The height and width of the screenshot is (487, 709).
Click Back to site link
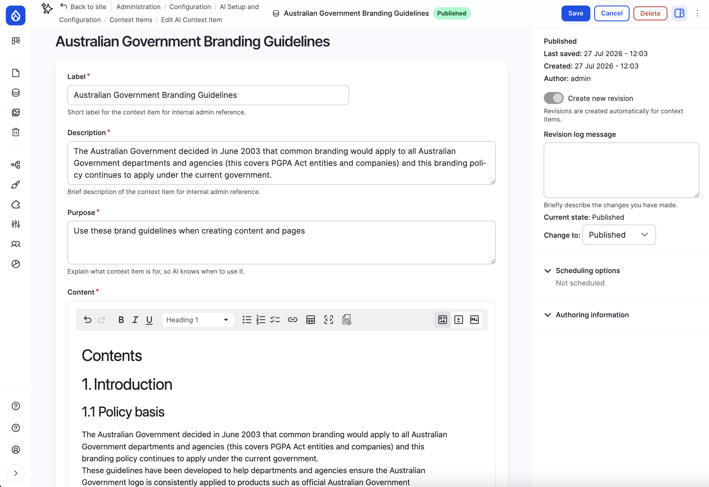pyautogui.click(x=83, y=7)
